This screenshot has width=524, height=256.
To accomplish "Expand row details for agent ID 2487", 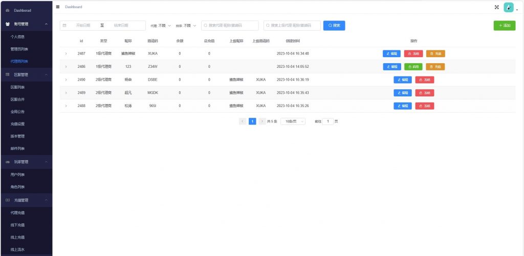I will click(x=66, y=54).
